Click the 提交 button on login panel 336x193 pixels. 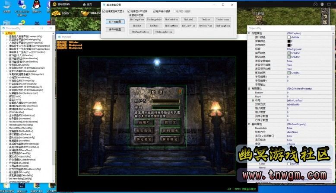tap(170, 122)
